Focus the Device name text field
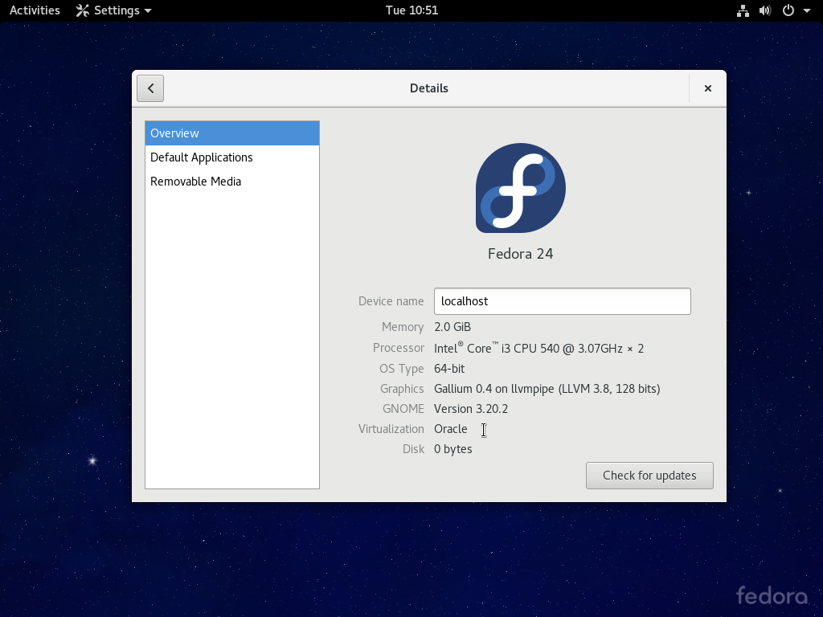823x617 pixels. (562, 301)
